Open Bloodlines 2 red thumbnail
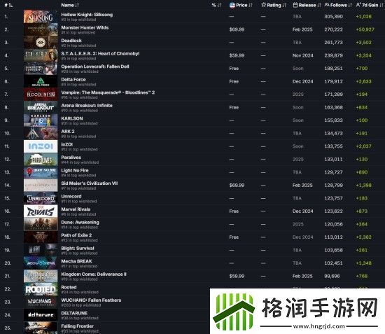 coord(41,95)
